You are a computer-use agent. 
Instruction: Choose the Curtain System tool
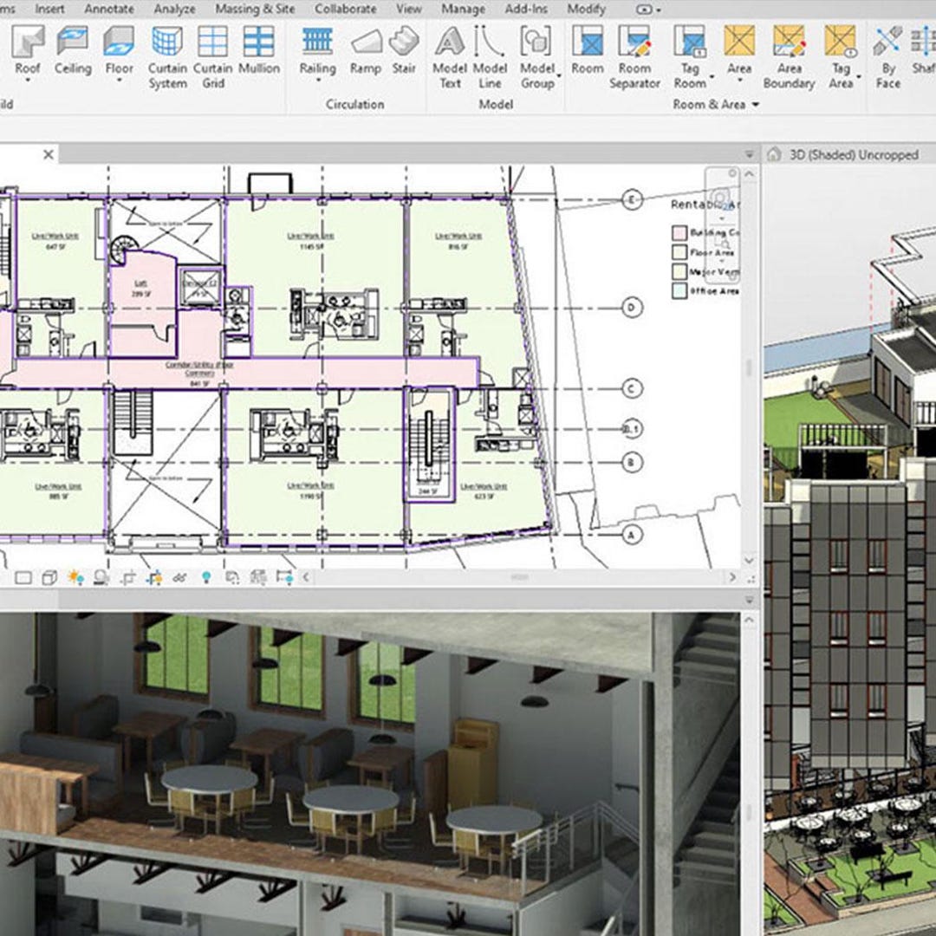(x=167, y=57)
